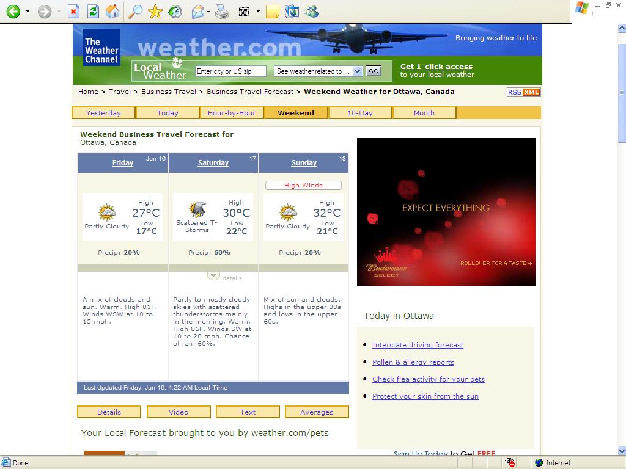Click the Edit with Word icon

pyautogui.click(x=244, y=12)
